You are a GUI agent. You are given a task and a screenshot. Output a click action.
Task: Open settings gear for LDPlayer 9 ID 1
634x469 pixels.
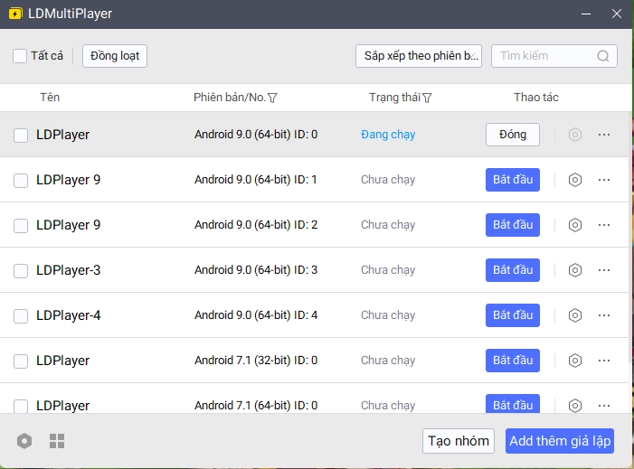point(574,180)
